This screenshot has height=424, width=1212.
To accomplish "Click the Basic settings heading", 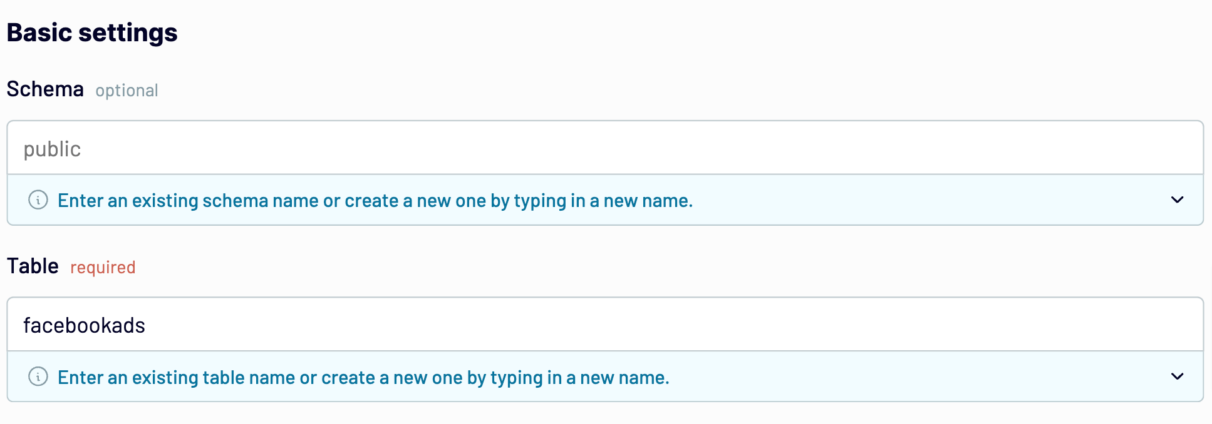I will (92, 33).
